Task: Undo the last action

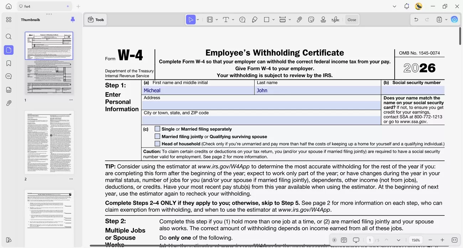Action: tap(416, 19)
